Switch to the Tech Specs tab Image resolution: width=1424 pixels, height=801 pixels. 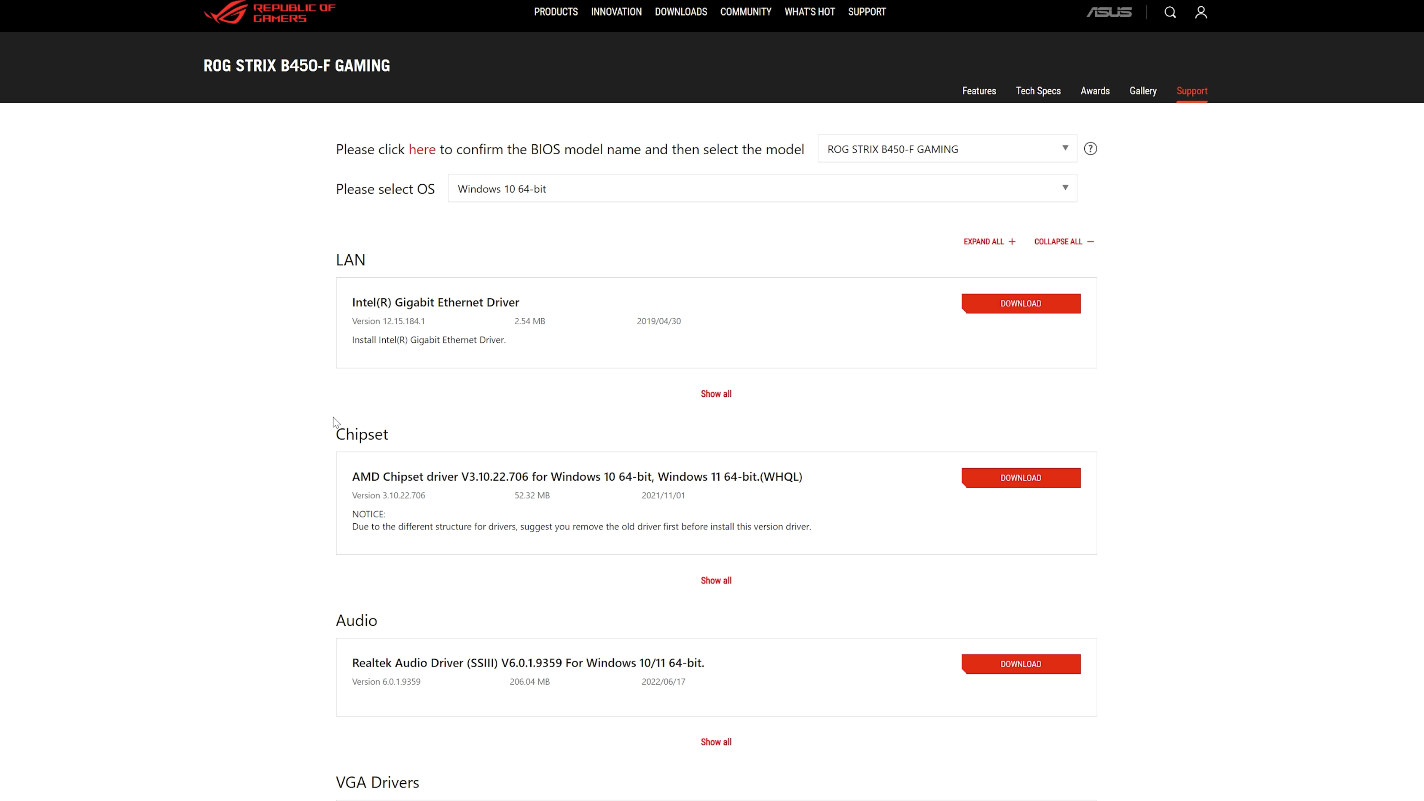(x=1037, y=91)
